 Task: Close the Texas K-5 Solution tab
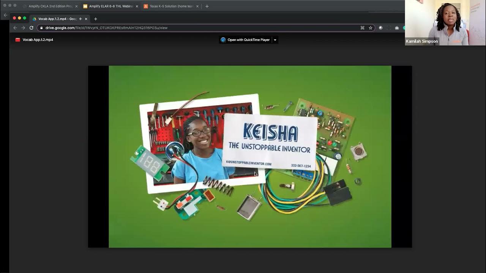click(197, 6)
